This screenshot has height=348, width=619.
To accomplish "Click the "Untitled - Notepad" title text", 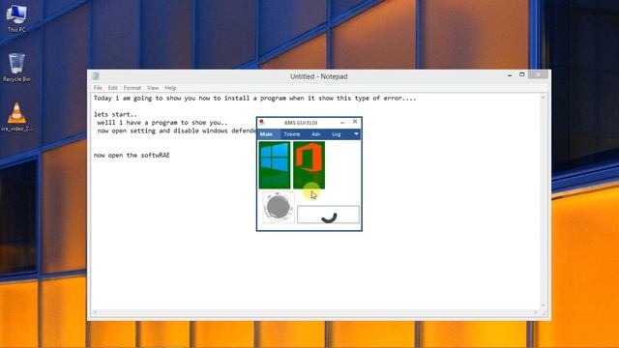I will point(318,76).
